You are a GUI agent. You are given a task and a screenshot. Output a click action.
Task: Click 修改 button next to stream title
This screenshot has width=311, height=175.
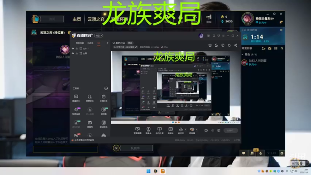(130, 43)
